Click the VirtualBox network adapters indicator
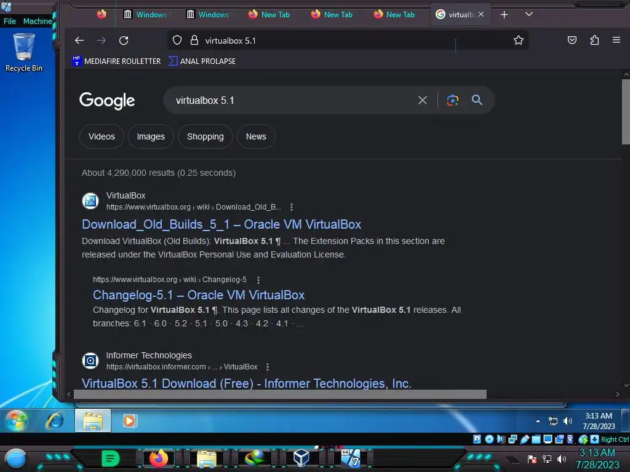Screen dimensions: 630x472 [x=512, y=439]
